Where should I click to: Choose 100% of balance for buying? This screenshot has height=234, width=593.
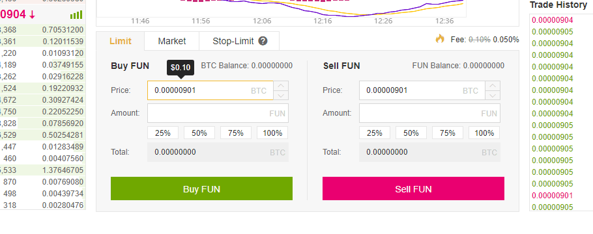[272, 133]
